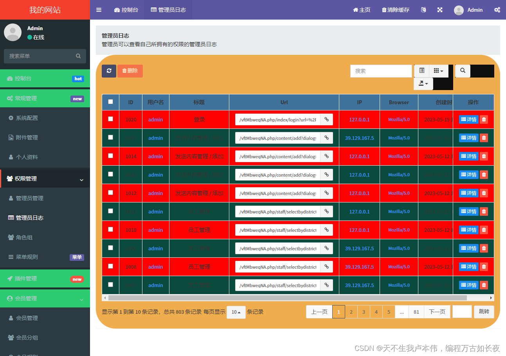Change records per page via the 10 dropdown

point(236,312)
